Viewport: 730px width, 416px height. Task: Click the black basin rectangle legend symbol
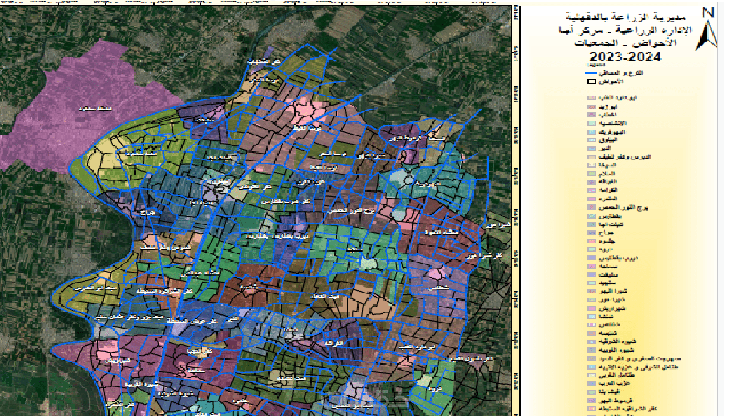[592, 81]
